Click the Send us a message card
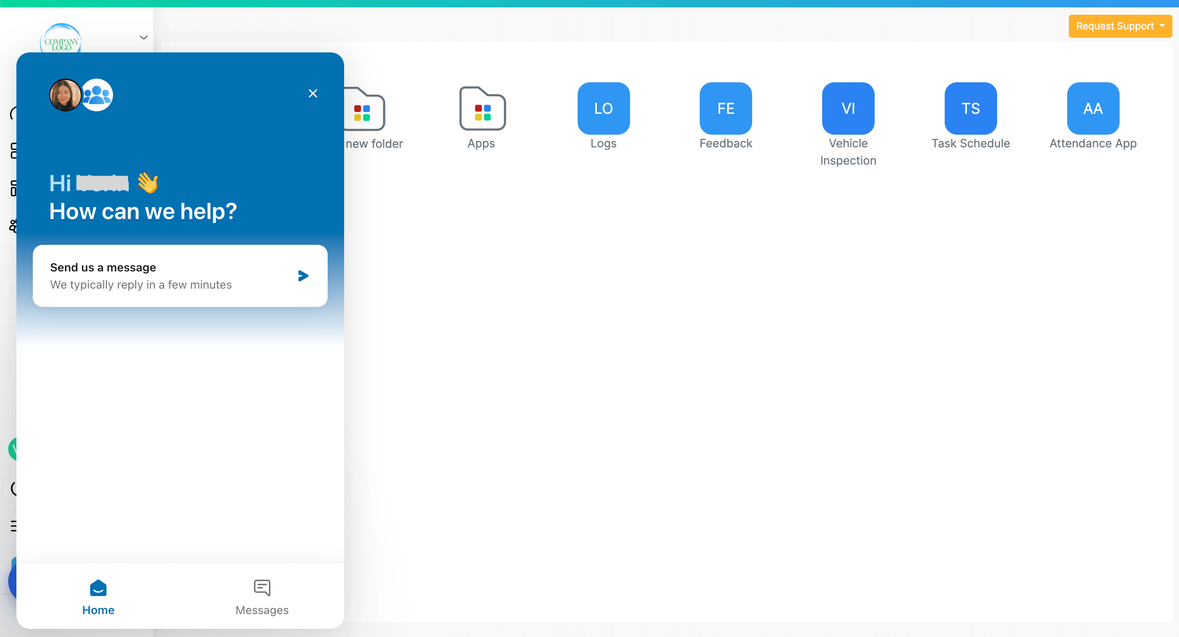 point(180,276)
